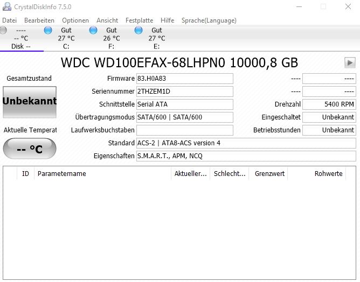Screen dimensions: 360x282
Task: Click the 27 °C temperature for drive E:
Action: coord(157,38)
